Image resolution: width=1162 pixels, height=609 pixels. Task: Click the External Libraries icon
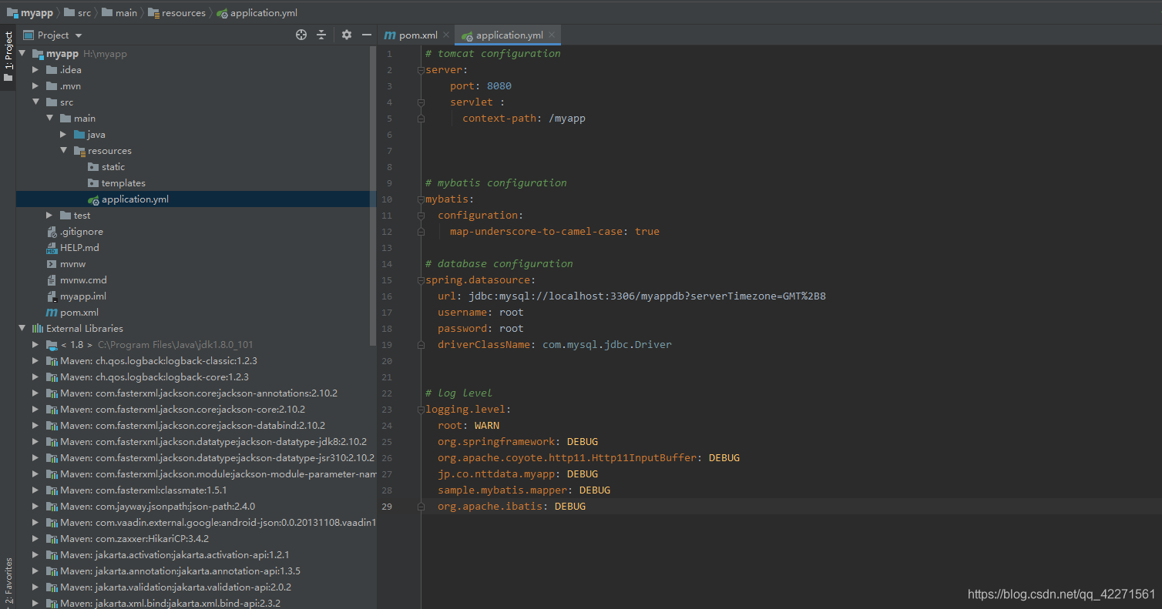[37, 329]
